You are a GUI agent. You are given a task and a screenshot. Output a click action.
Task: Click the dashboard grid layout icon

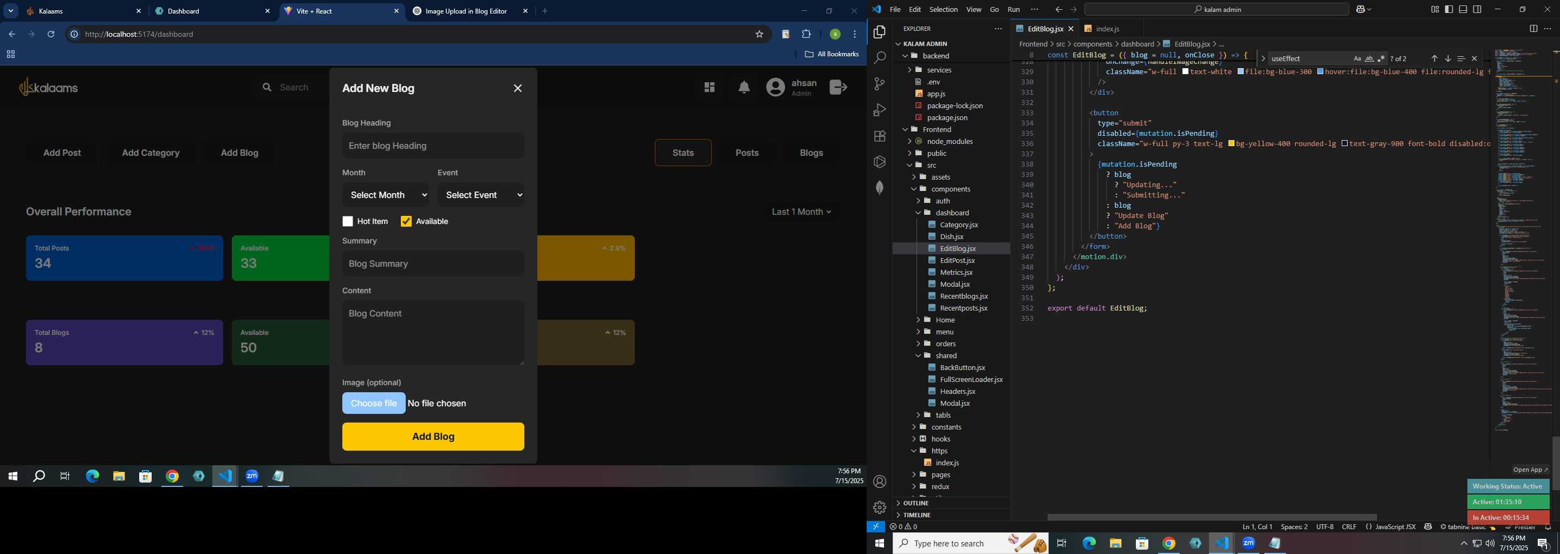[709, 88]
